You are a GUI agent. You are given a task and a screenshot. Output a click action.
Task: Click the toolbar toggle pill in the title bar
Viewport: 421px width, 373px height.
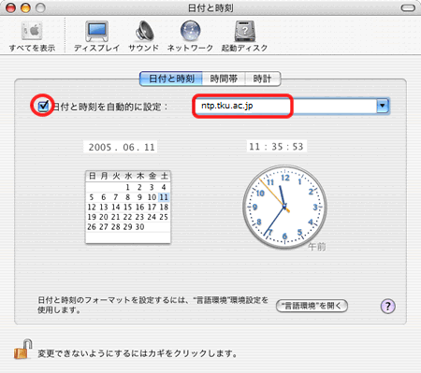408,7
